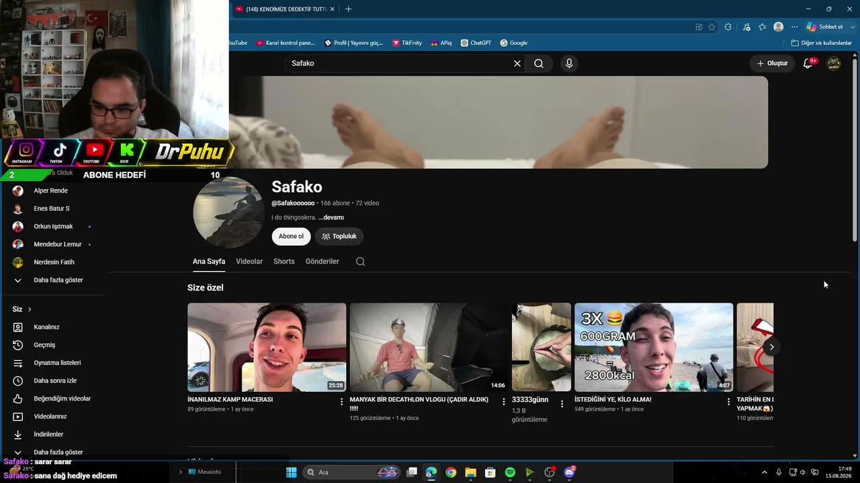The width and height of the screenshot is (860, 483).
Task: Clear the YouTube search box text
Action: (x=517, y=64)
